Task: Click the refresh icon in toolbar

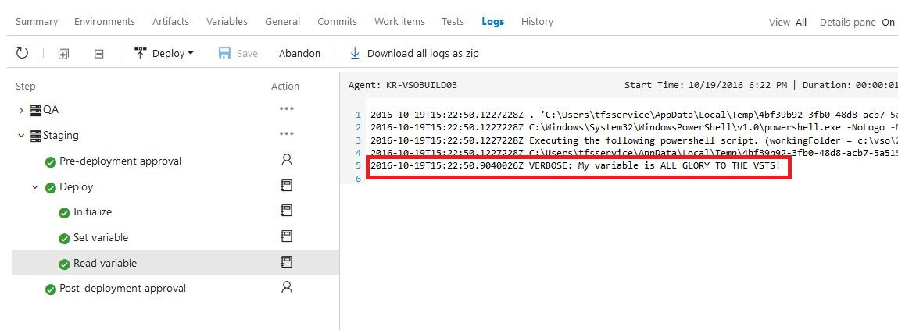Action: 22,53
